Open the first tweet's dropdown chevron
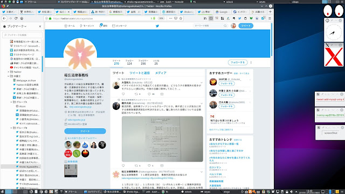 point(201,82)
